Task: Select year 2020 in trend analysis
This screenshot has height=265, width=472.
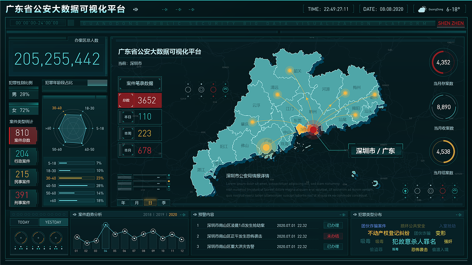Action: tap(173, 215)
